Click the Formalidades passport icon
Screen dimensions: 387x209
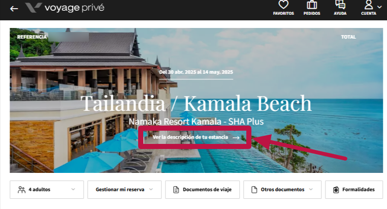tap(336, 190)
